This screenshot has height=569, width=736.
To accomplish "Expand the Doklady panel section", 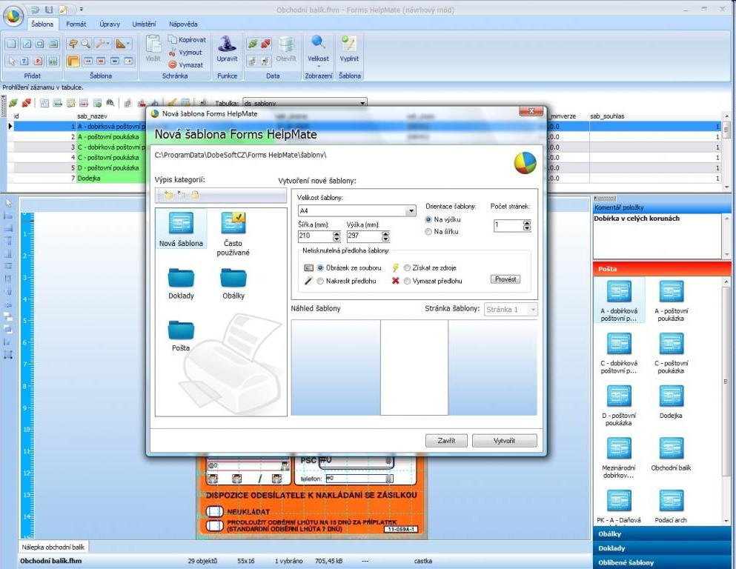I will (662, 548).
